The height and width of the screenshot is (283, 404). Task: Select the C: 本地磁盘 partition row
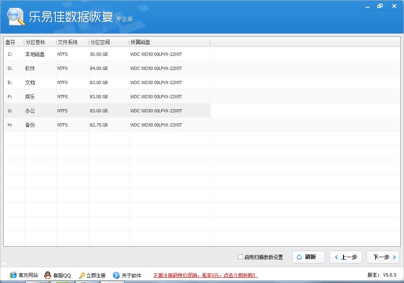pyautogui.click(x=81, y=54)
